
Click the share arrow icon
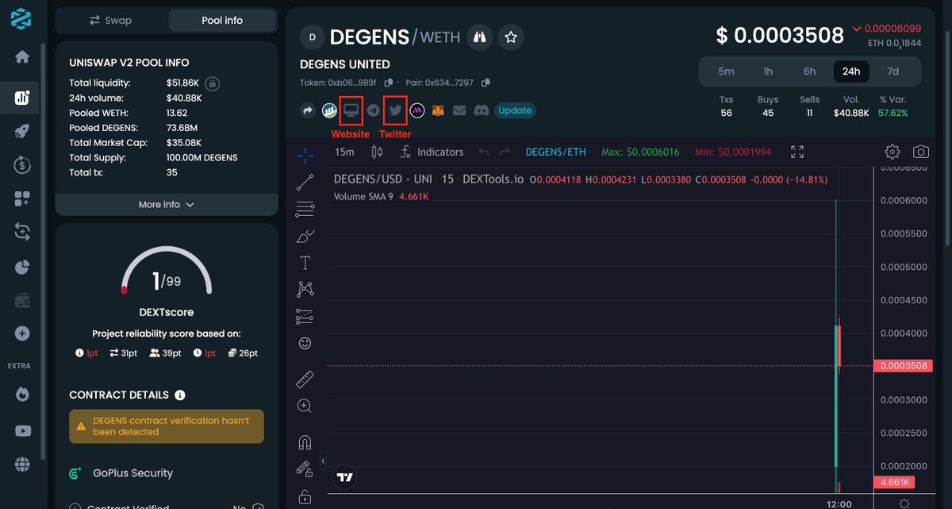tap(308, 110)
